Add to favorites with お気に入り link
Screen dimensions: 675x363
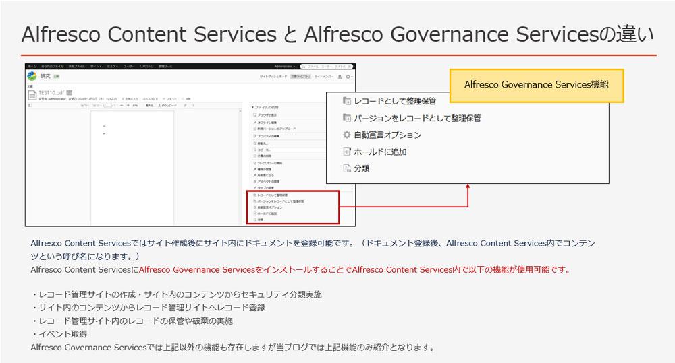[x=130, y=99]
